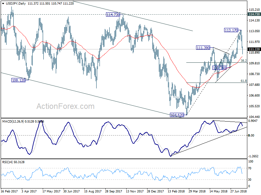This screenshot has height=195, width=261.
Task: Open the USDJPY chart dropdown triangle
Action: [x=3, y=4]
